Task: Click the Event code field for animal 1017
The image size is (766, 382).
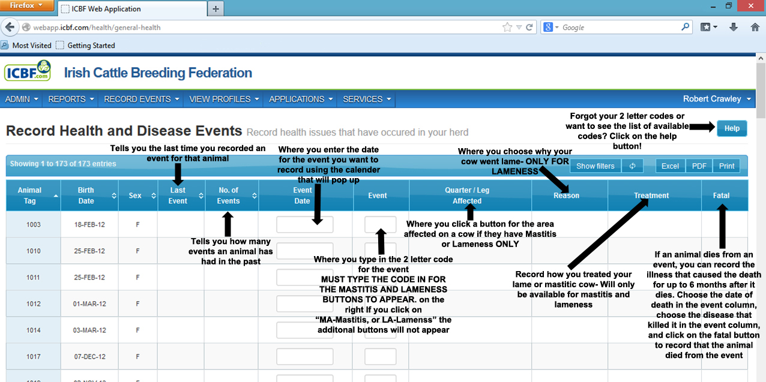Action: coord(381,356)
